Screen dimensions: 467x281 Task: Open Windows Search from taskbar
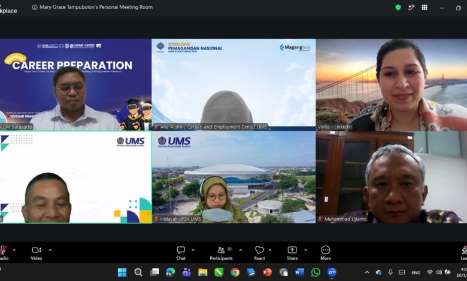[138, 272]
